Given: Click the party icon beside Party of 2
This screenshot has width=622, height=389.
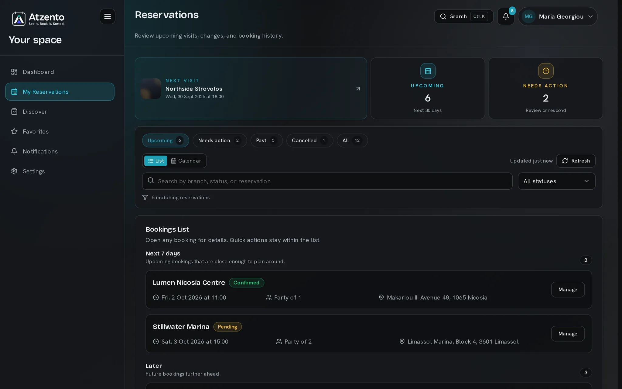Looking at the screenshot, I should 279,342.
